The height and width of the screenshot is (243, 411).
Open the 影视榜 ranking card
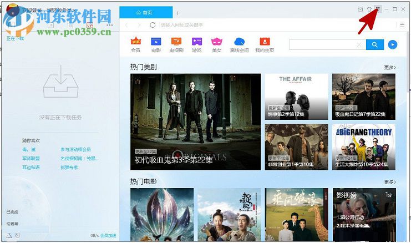[364, 215]
